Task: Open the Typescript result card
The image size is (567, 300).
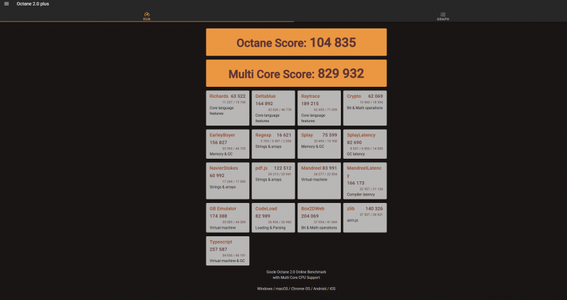Action: coord(227,250)
